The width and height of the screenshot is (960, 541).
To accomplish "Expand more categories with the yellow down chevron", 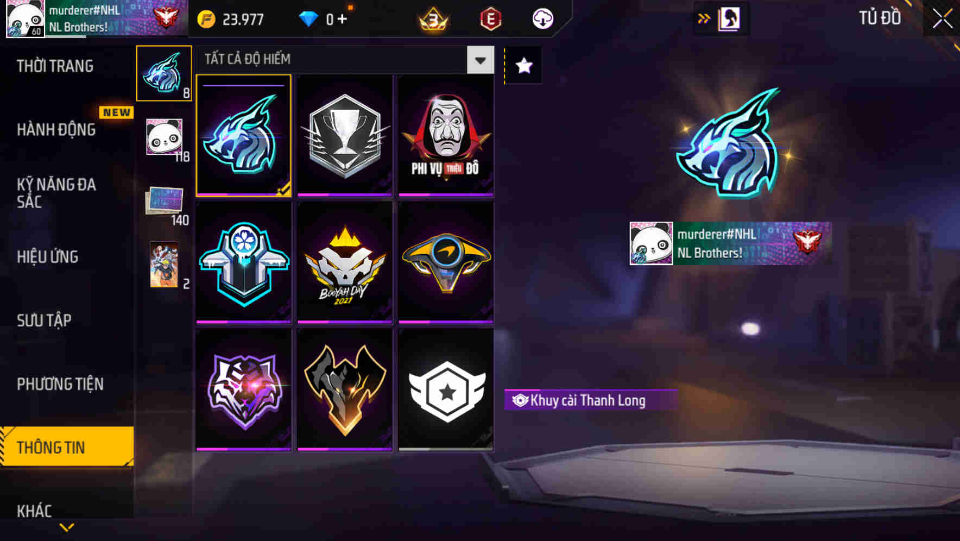I will pos(67,527).
